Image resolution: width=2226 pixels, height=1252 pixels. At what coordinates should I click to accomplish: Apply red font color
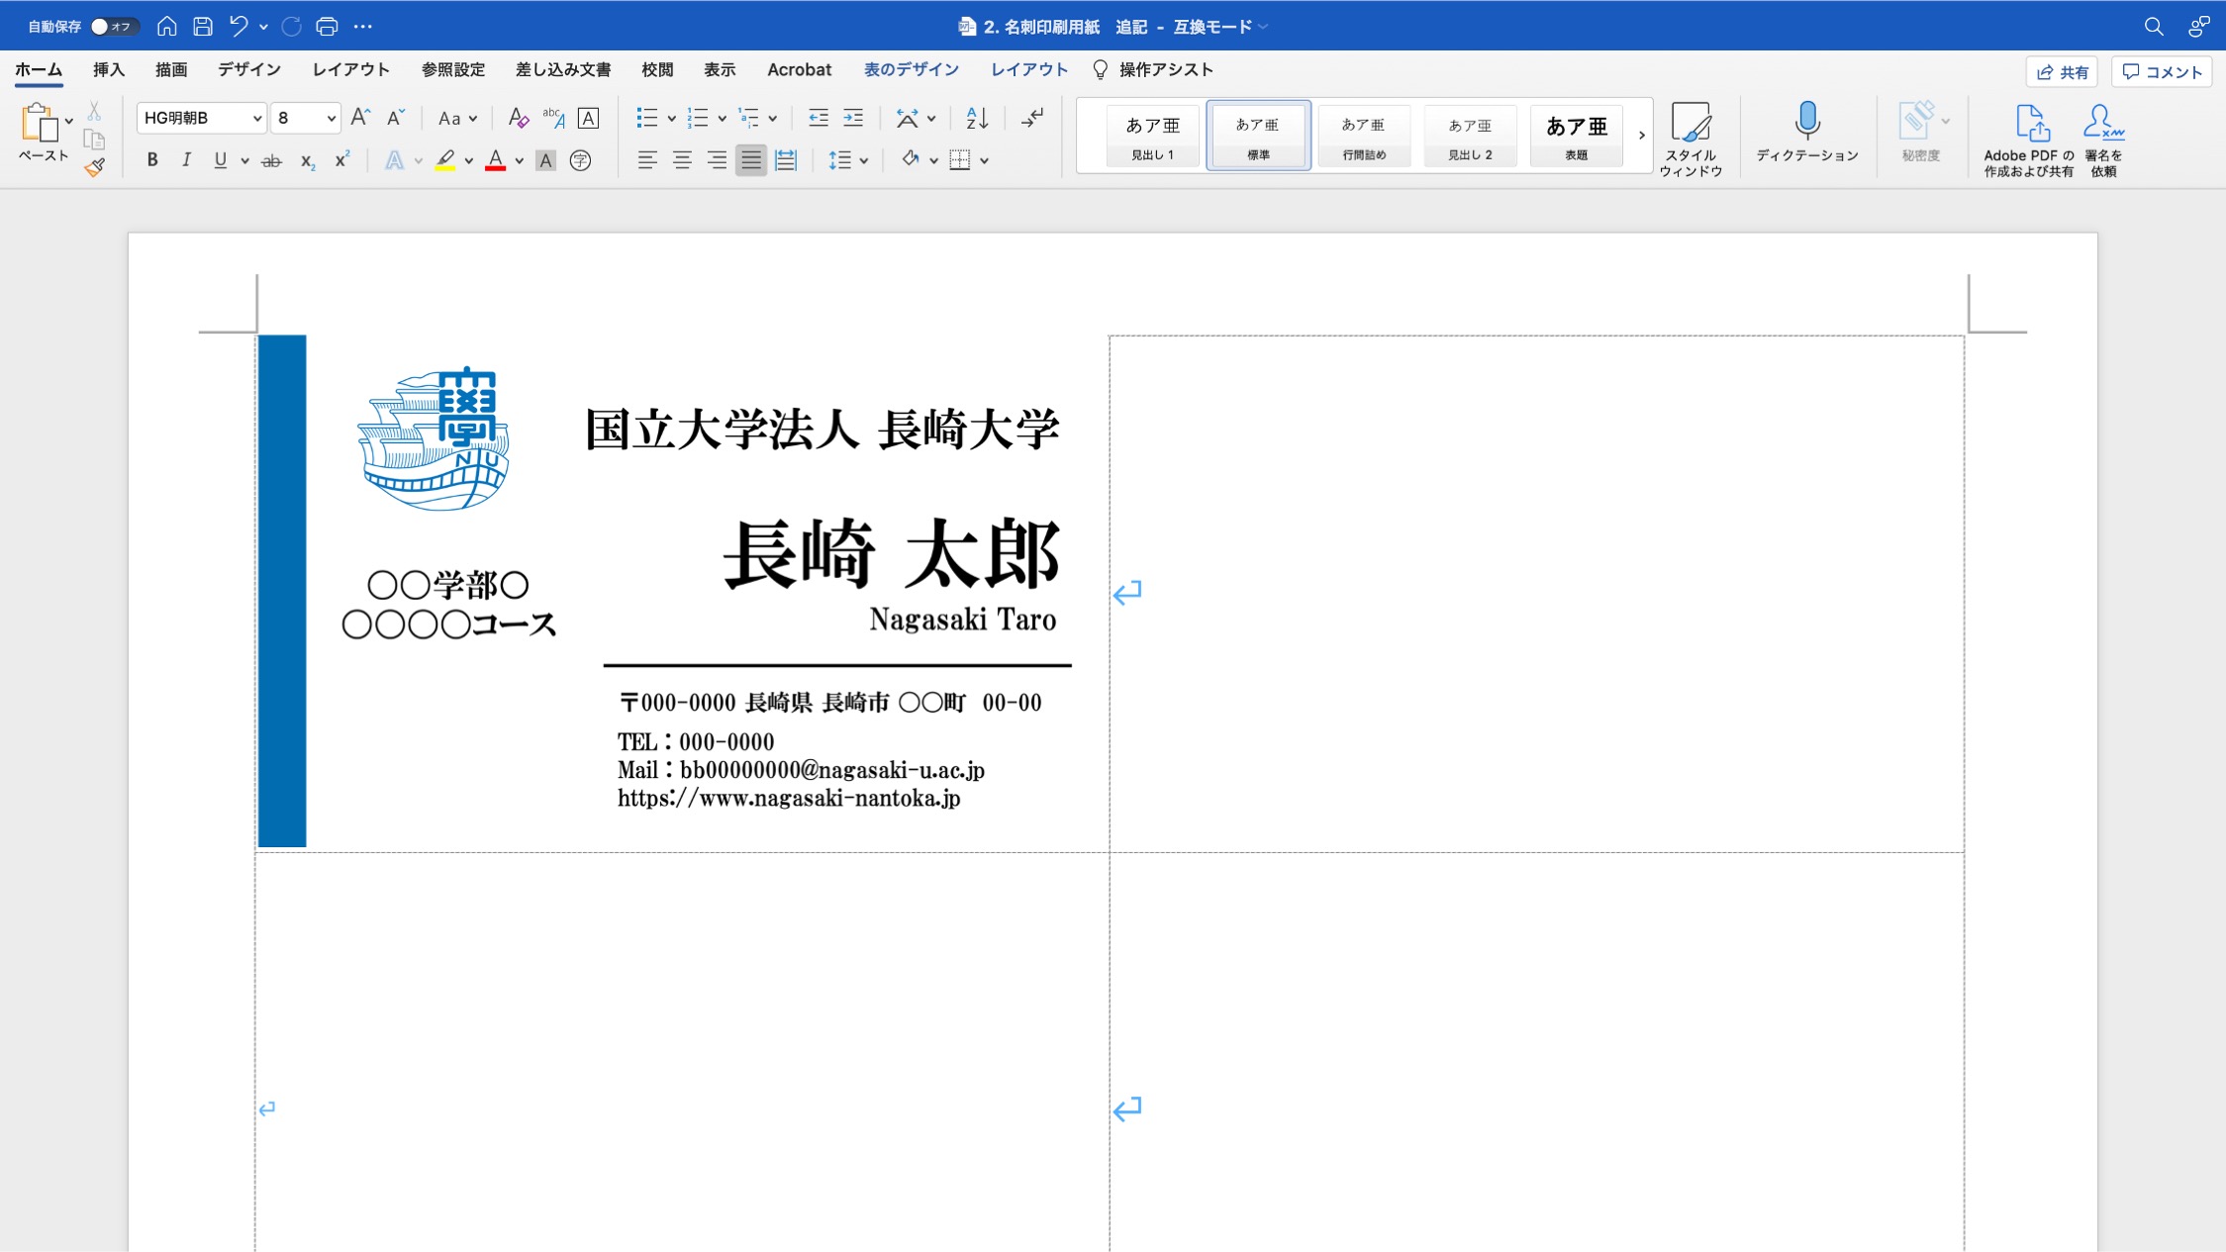[496, 160]
